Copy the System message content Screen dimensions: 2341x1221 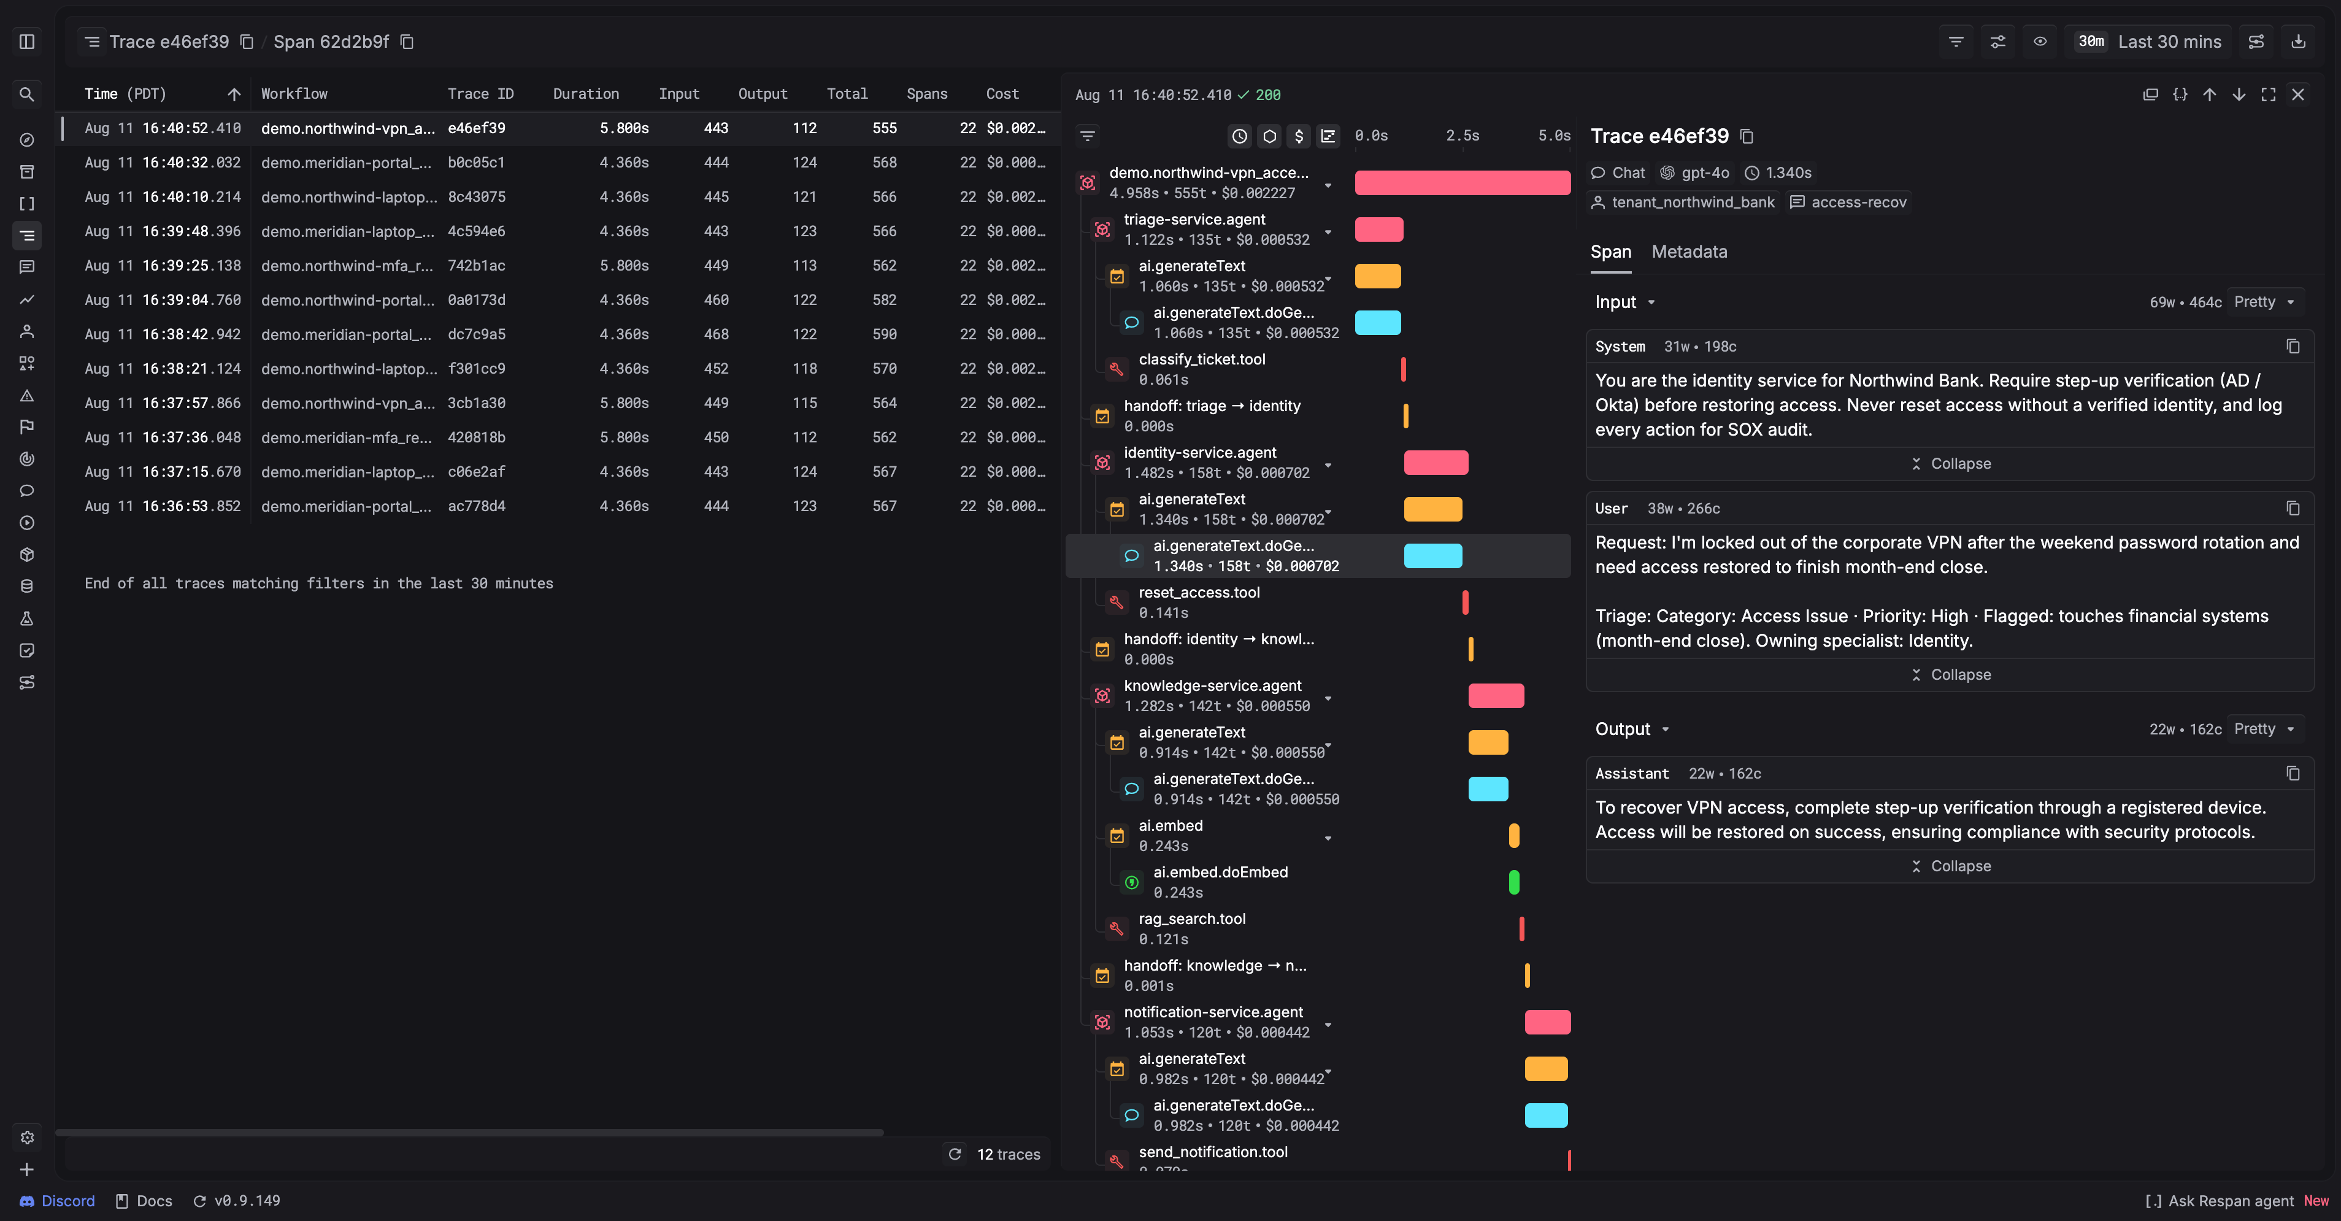(x=2293, y=347)
